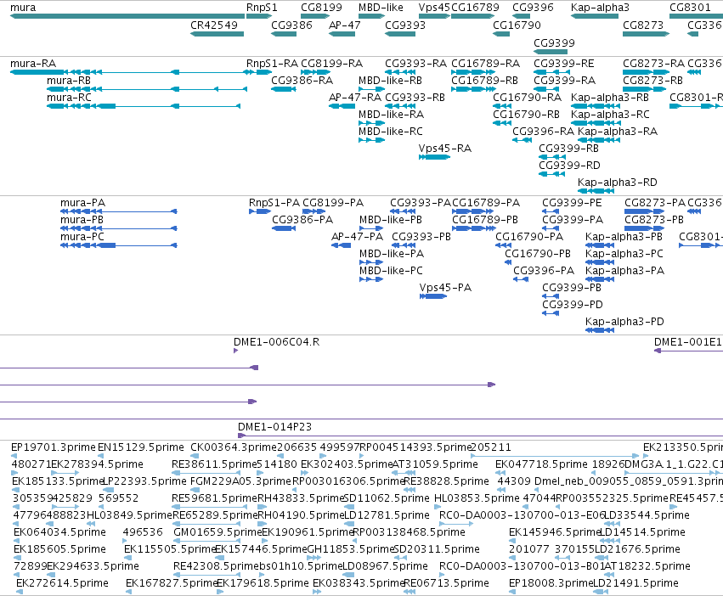Click the RE38611.5prime EST label
Image resolution: width=723 pixels, height=596 pixels.
coord(213,464)
